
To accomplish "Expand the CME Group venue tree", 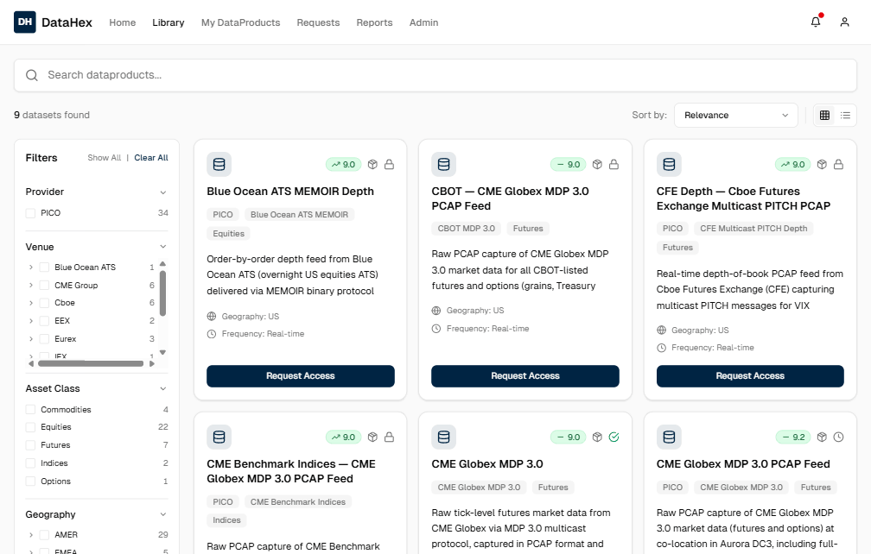I will tap(30, 285).
